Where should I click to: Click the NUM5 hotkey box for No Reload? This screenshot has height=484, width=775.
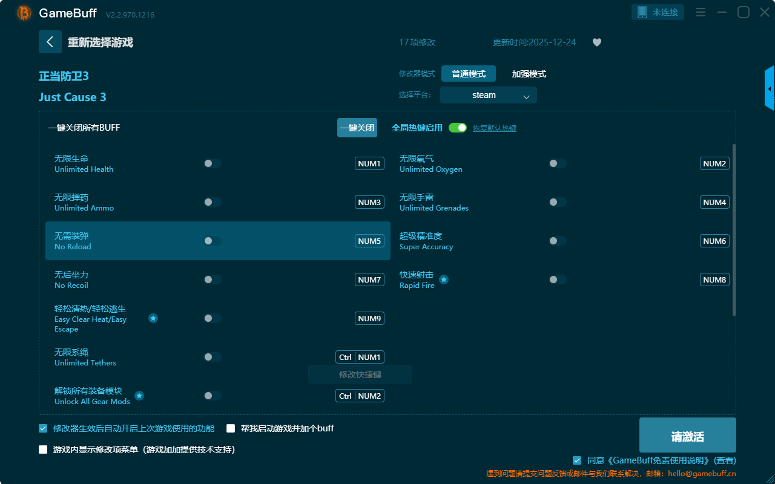tap(369, 241)
